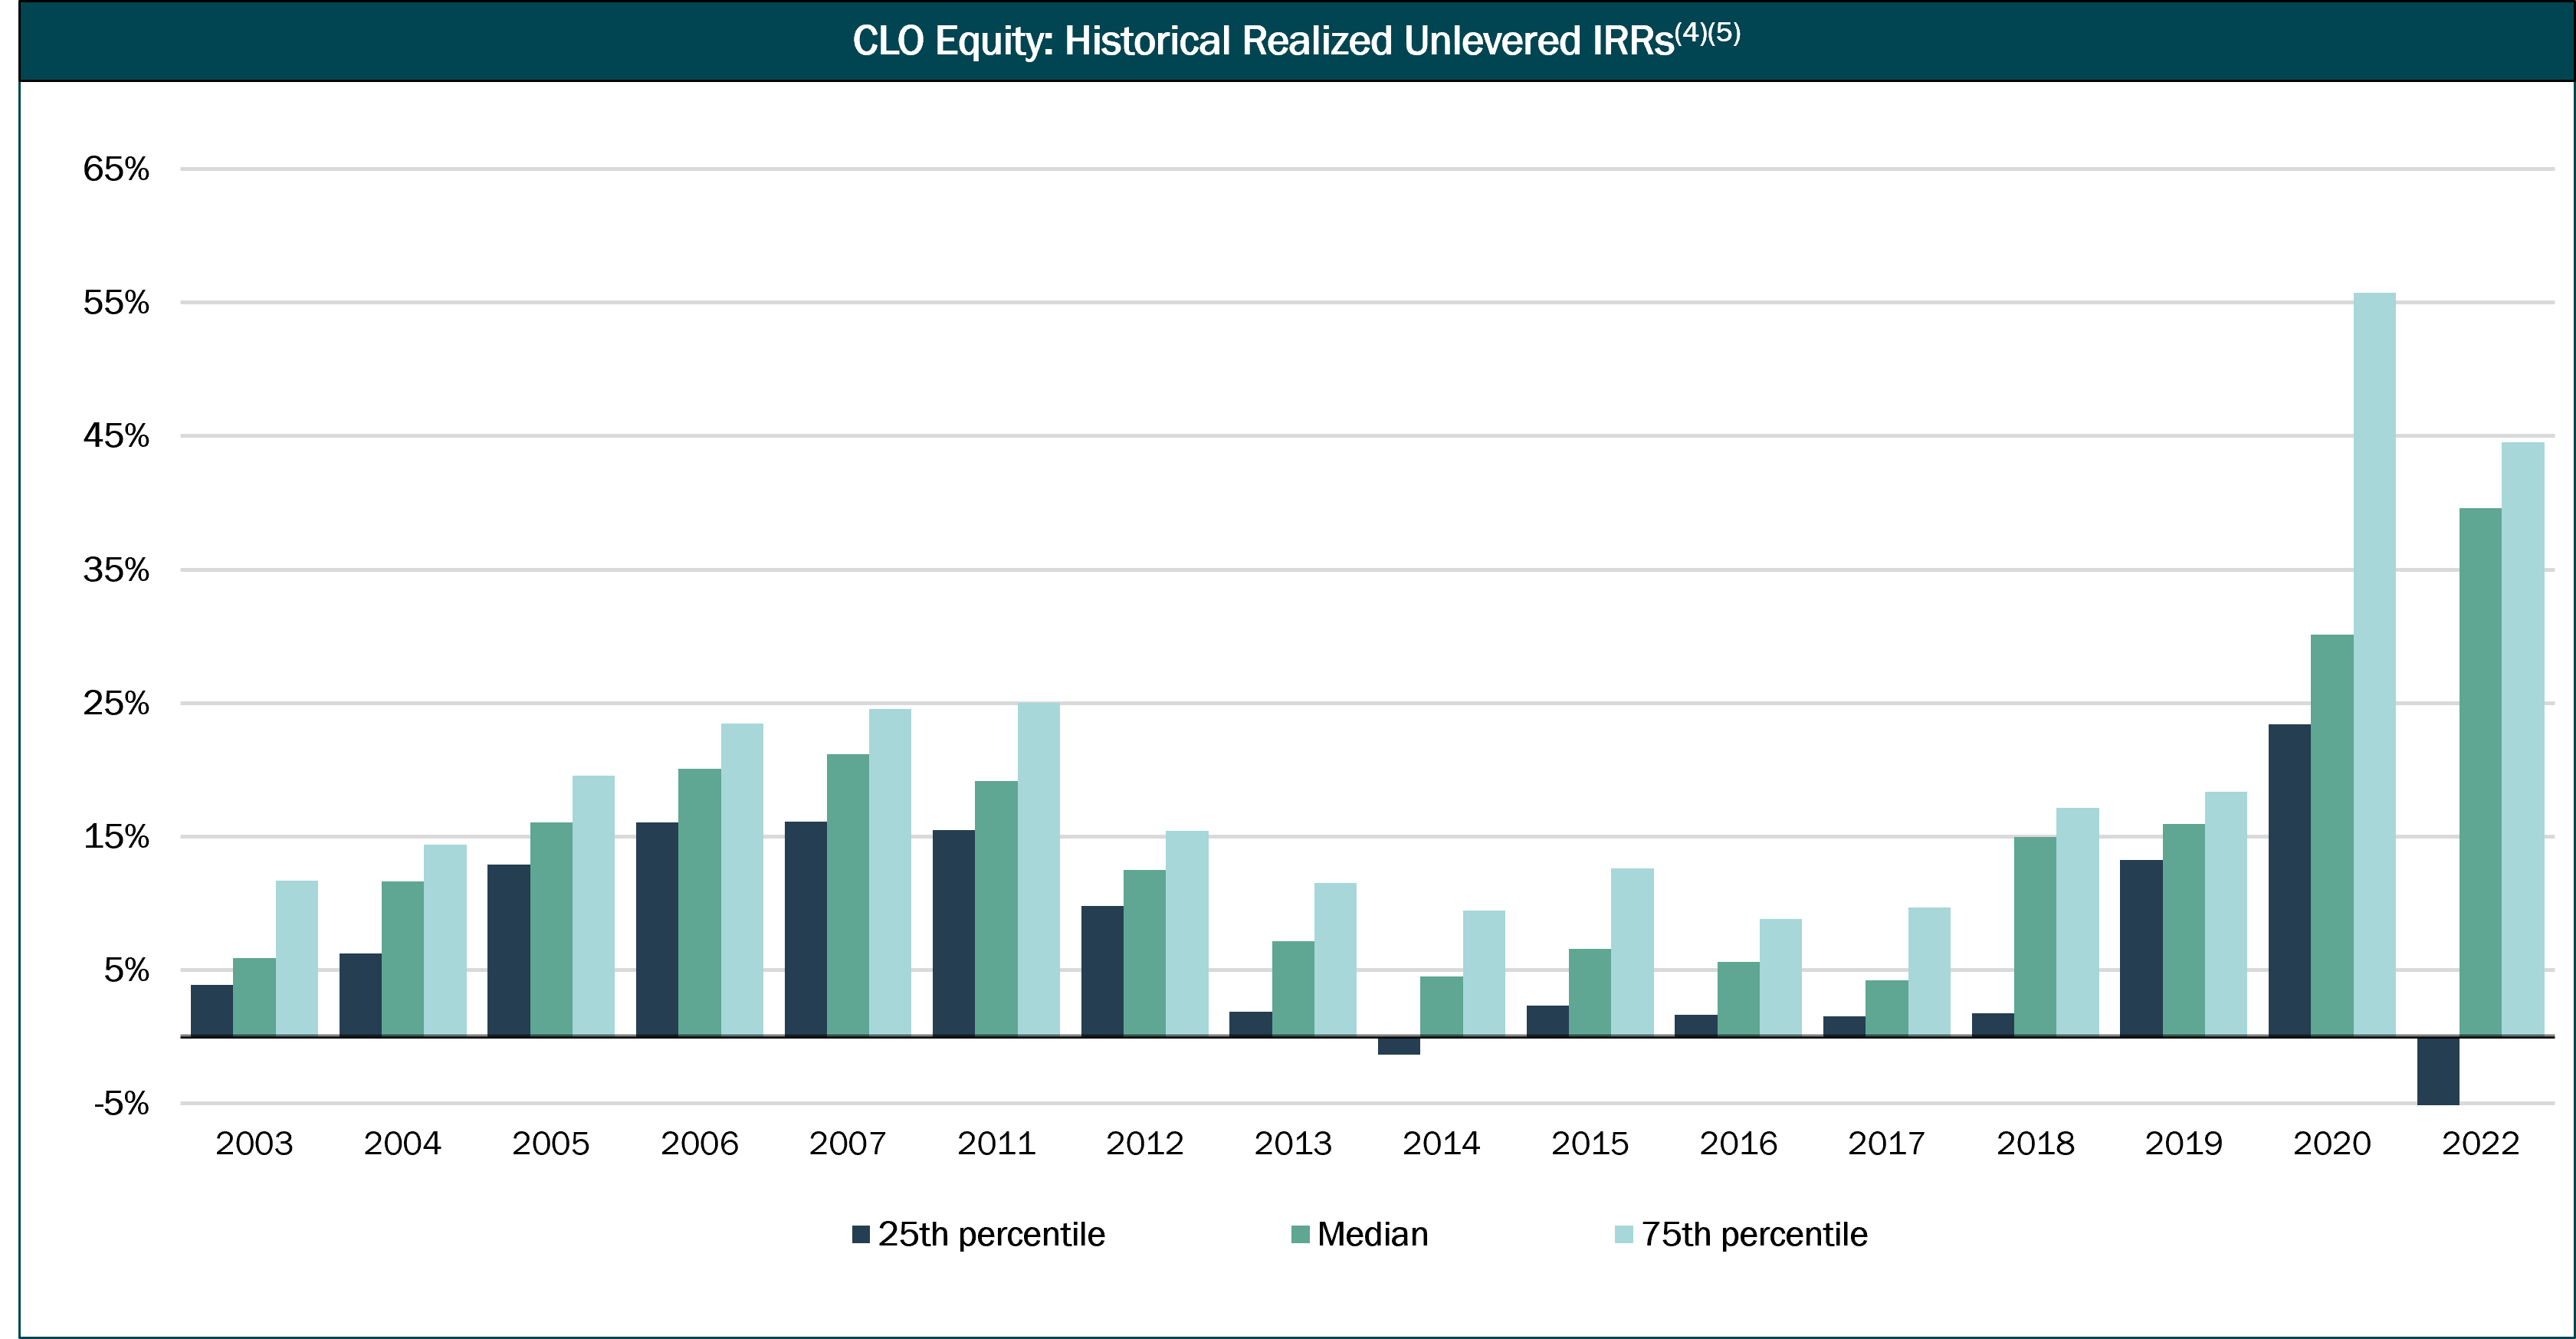Click the 2011 x-axis label
The width and height of the screenshot is (2576, 1339).
pos(996,1143)
